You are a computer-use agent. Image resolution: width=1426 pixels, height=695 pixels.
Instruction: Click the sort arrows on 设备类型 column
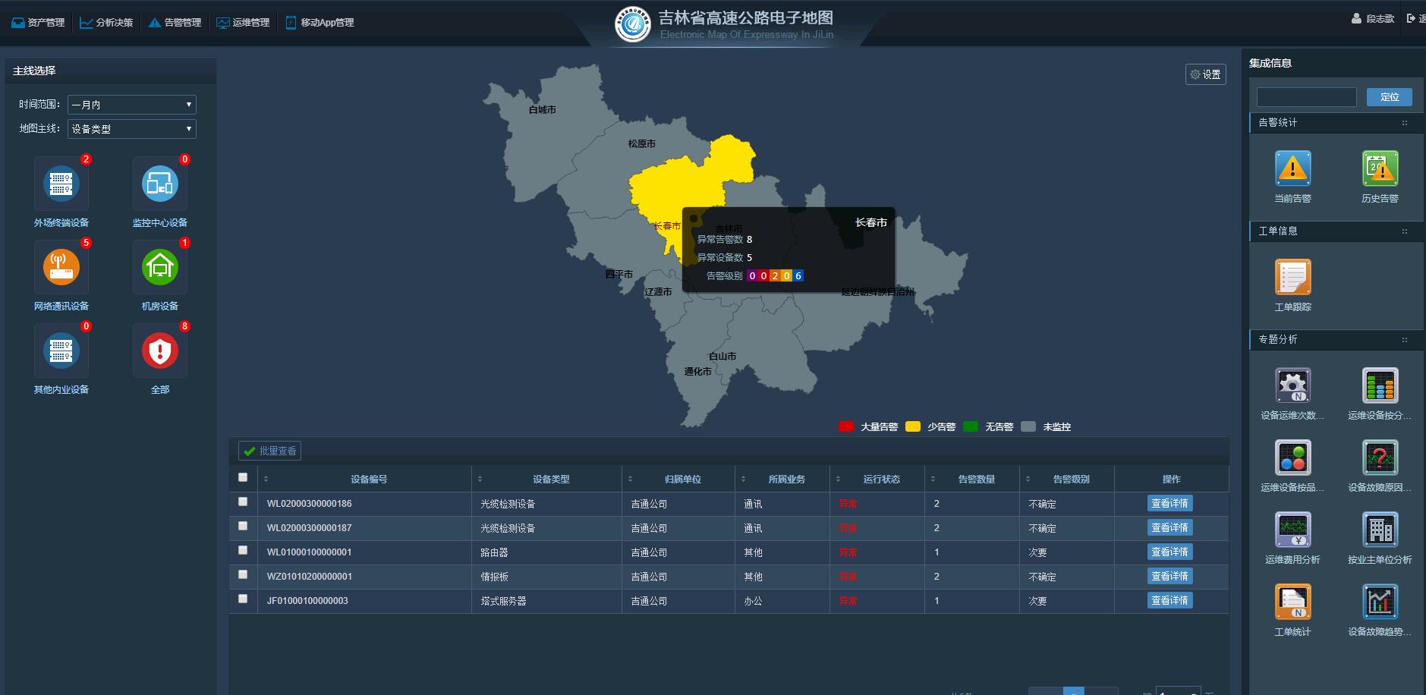point(479,478)
